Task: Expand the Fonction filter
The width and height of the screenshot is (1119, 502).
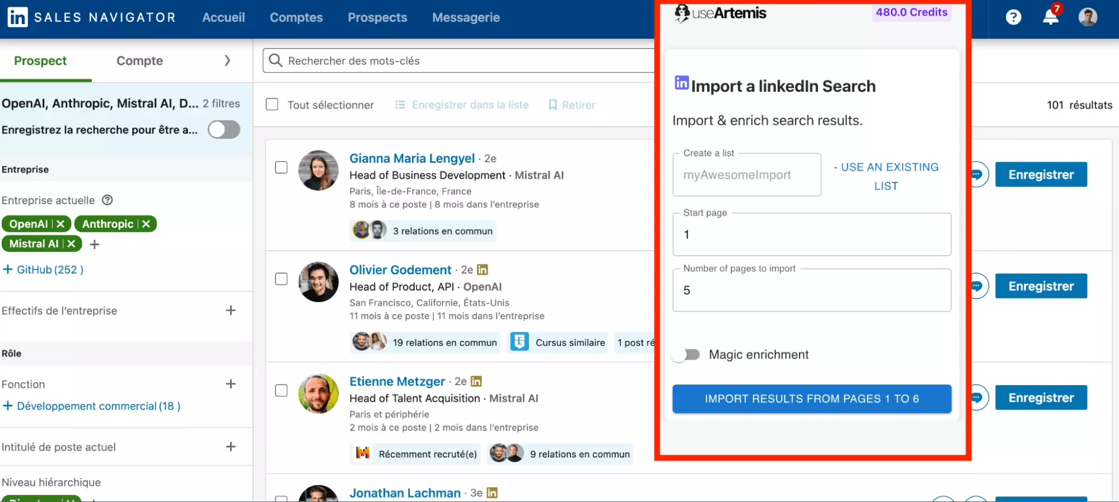Action: pyautogui.click(x=231, y=384)
